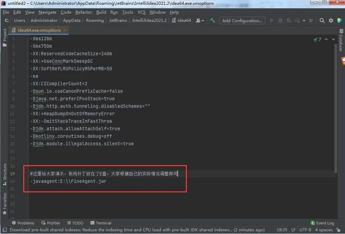Image resolution: width=345 pixels, height=234 pixels.
Task: Click the Build Project hammer icon
Action: pyautogui.click(x=213, y=20)
